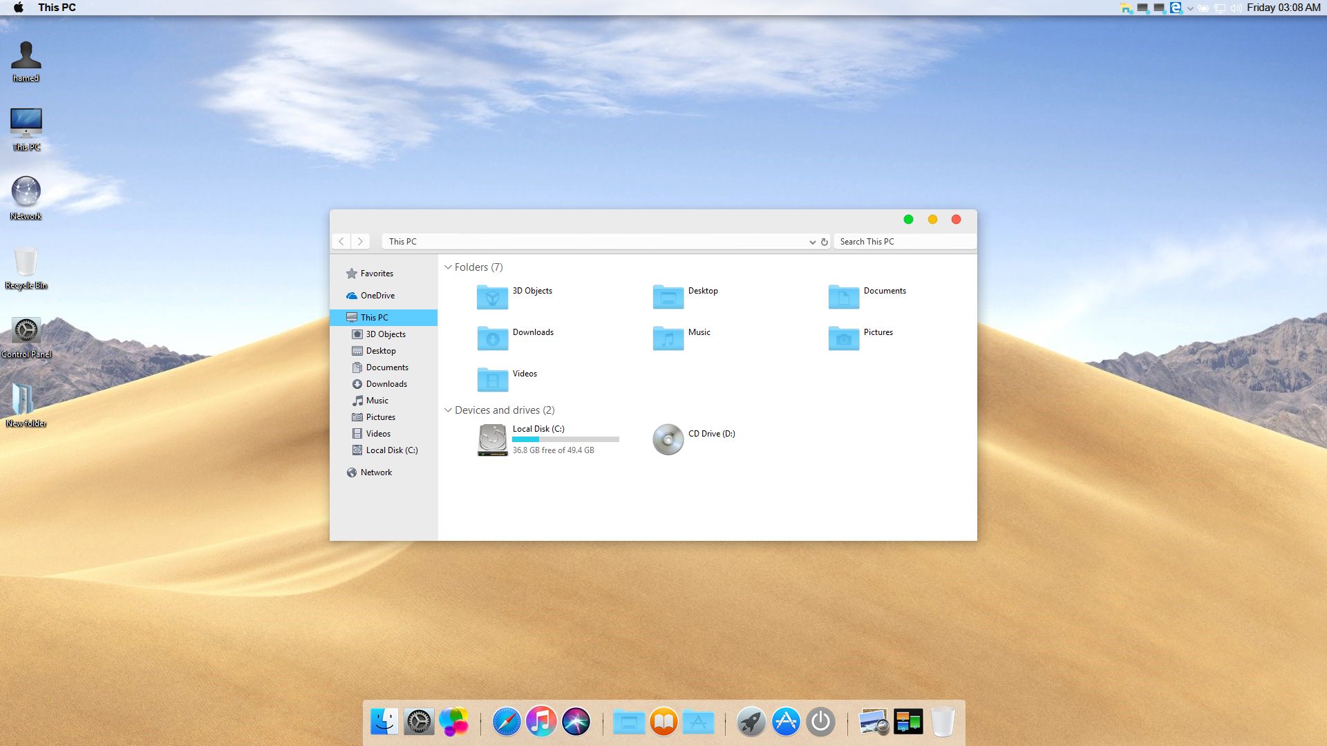
Task: Click the Favorites sidebar section
Action: [x=377, y=272]
